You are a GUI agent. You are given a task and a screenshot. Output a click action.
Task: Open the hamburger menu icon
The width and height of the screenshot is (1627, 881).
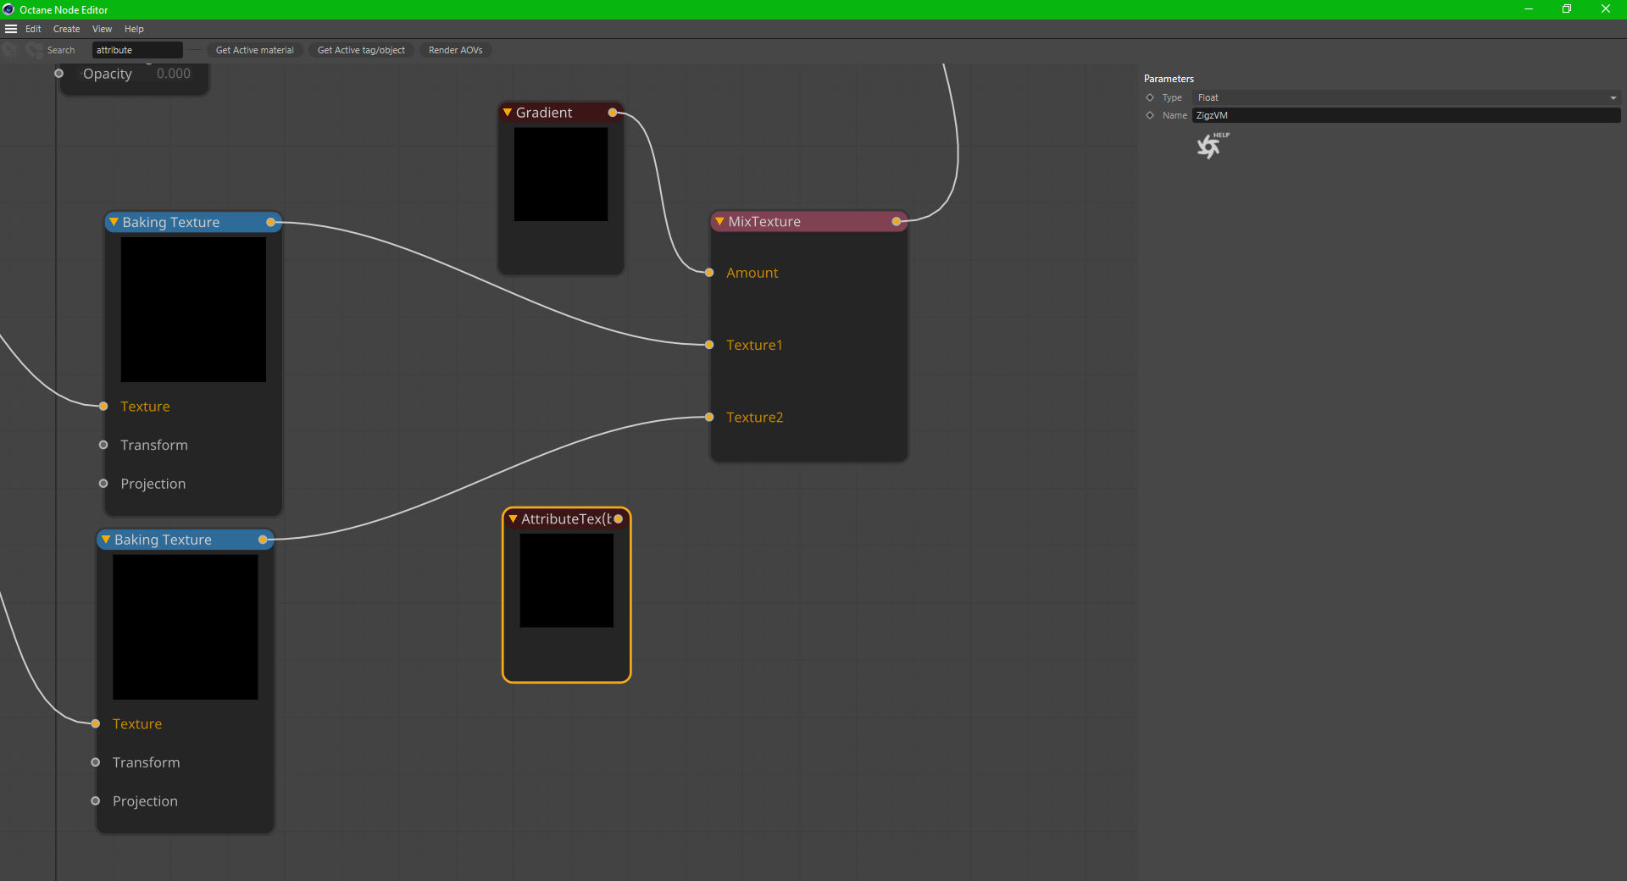coord(11,29)
